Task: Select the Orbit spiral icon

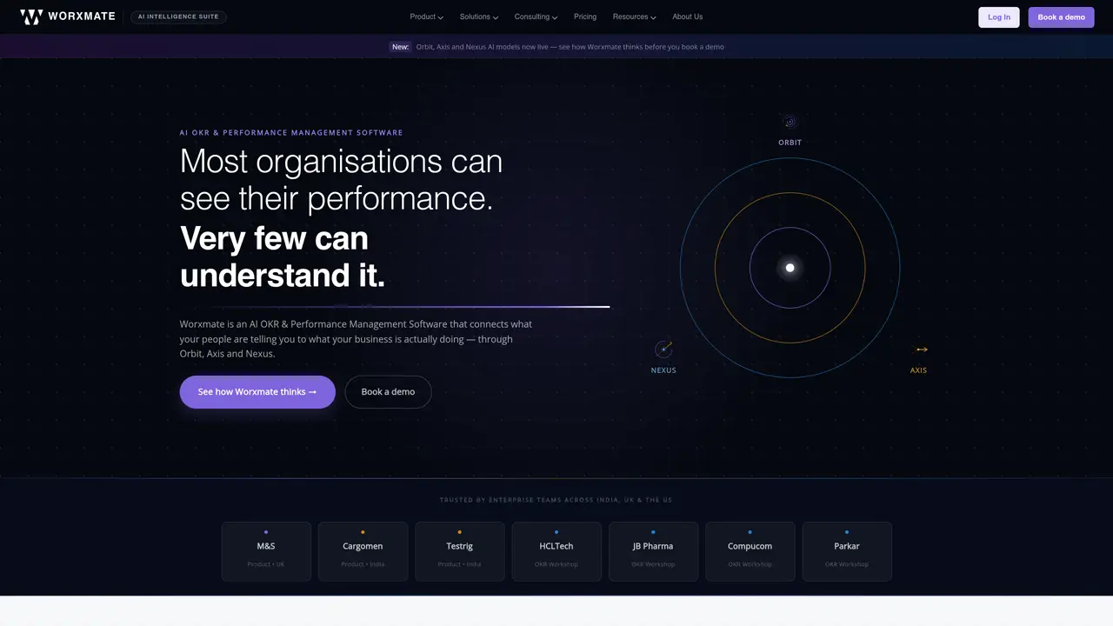Action: [790, 122]
